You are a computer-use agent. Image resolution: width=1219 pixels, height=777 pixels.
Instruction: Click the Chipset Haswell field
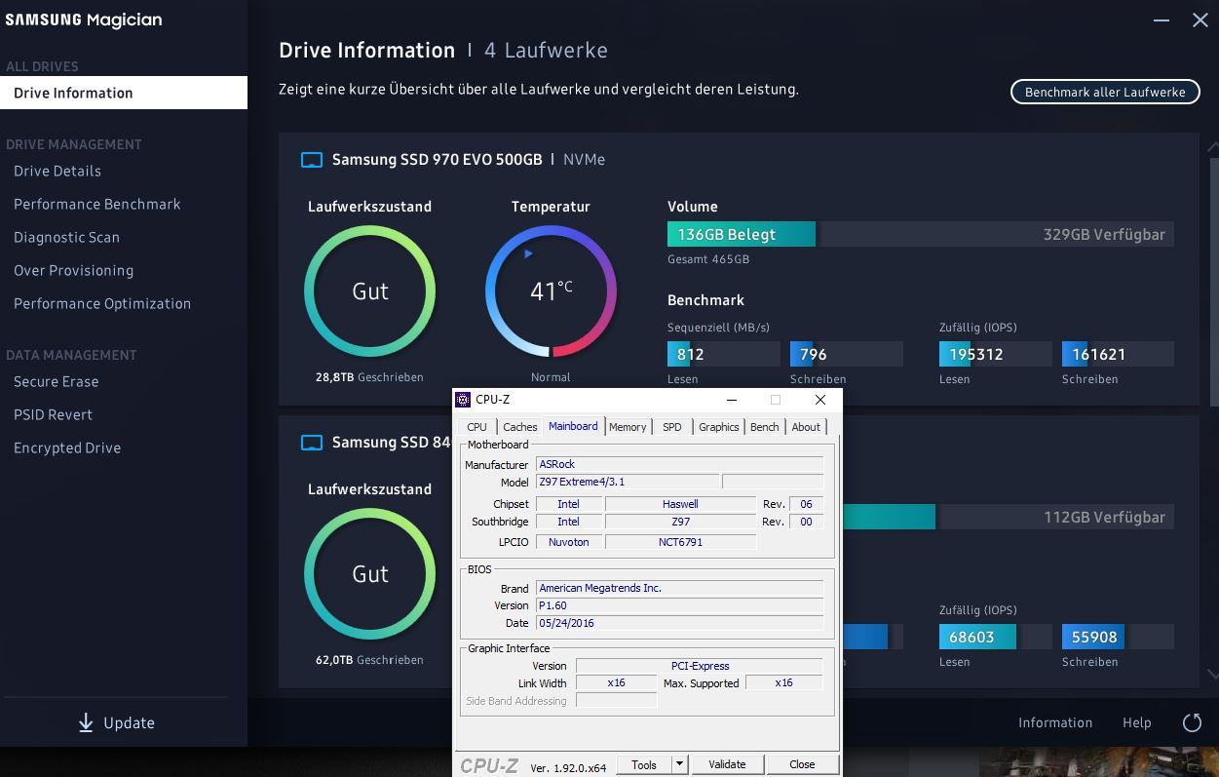(x=680, y=504)
